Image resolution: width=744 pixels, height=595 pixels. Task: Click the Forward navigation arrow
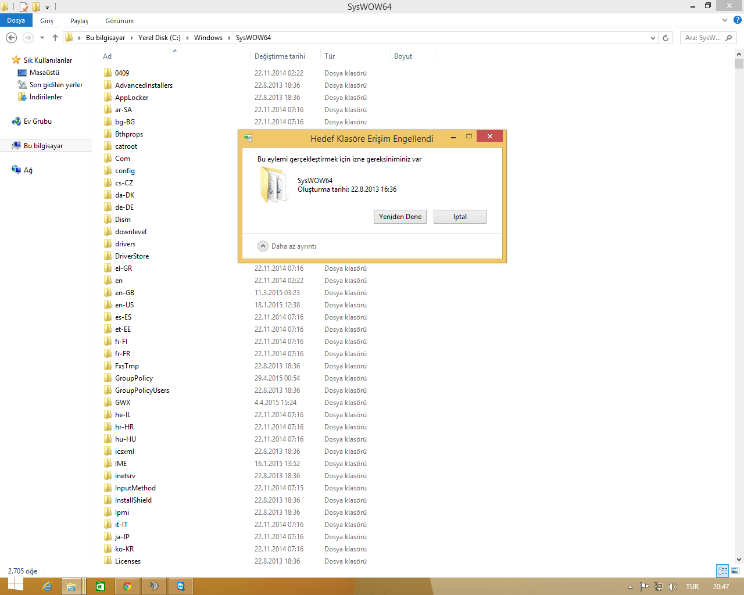point(28,38)
